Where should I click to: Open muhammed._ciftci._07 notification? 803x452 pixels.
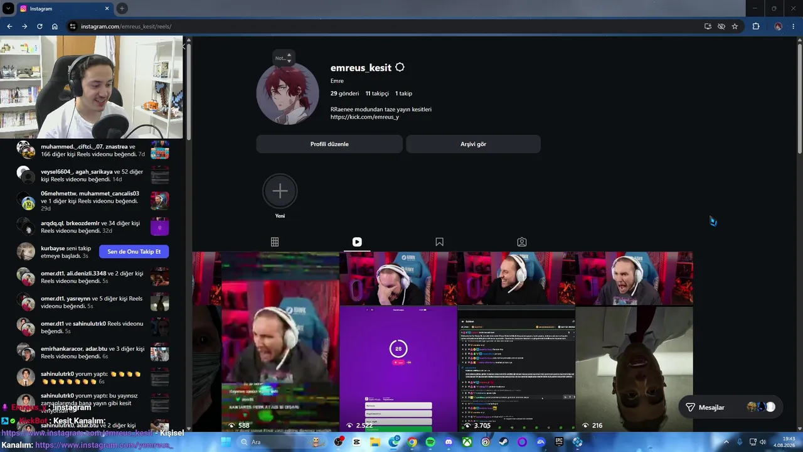pyautogui.click(x=92, y=150)
